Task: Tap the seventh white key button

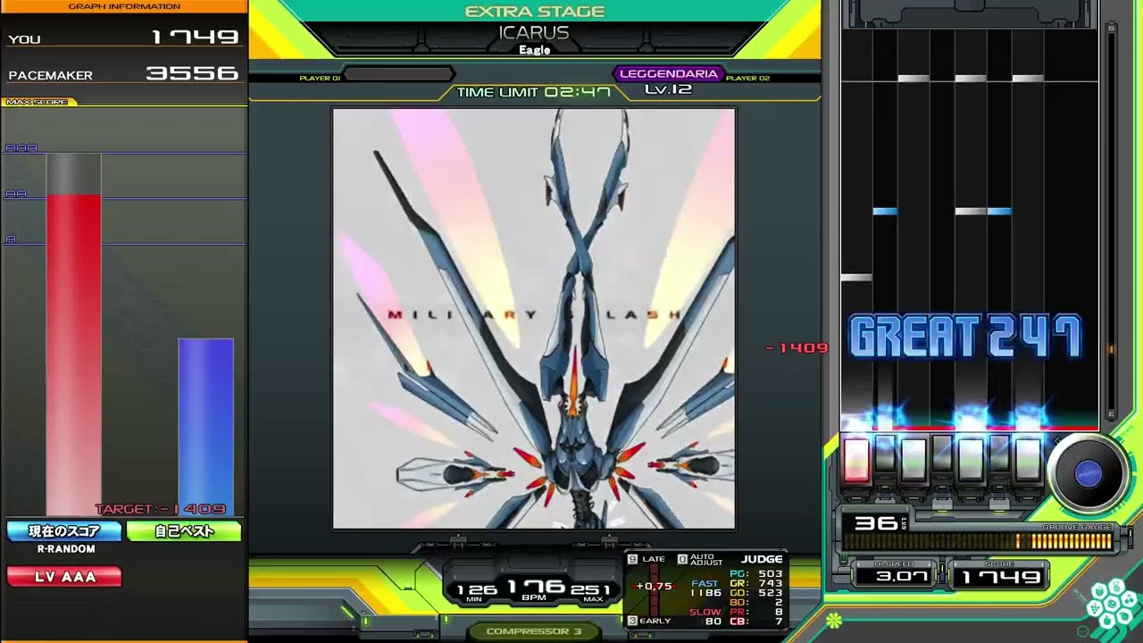Action: pos(1028,460)
